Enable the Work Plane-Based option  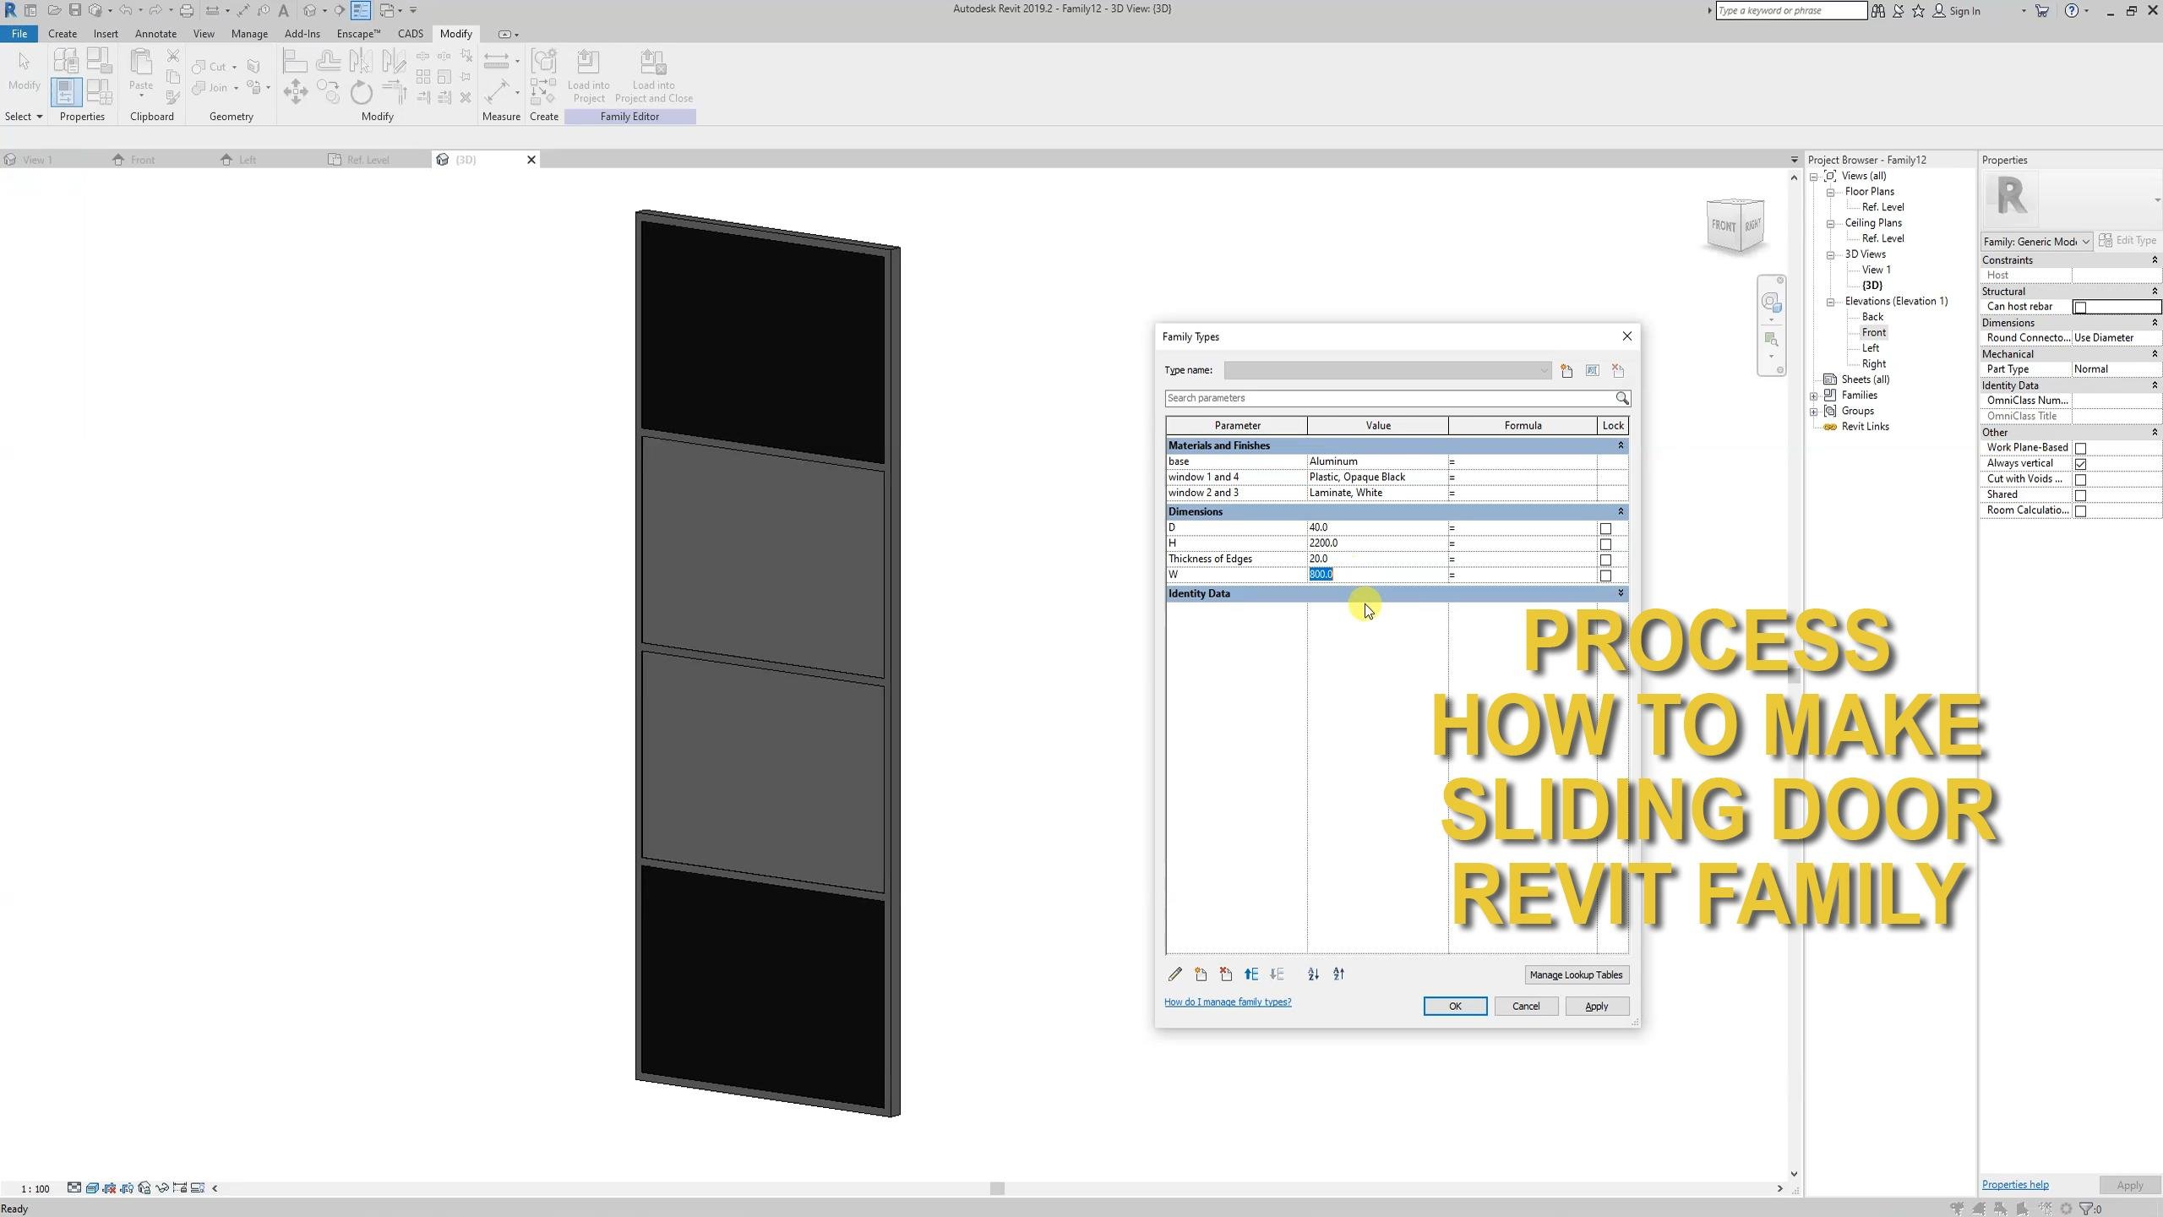[2082, 448]
